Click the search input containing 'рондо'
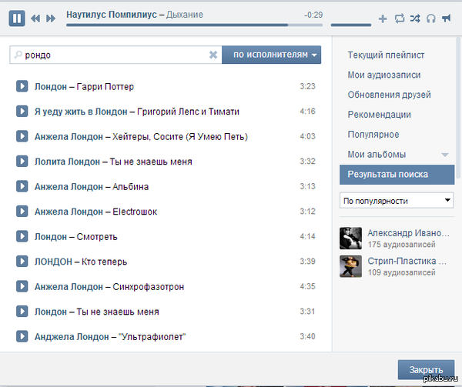462x387 pixels. [112, 55]
